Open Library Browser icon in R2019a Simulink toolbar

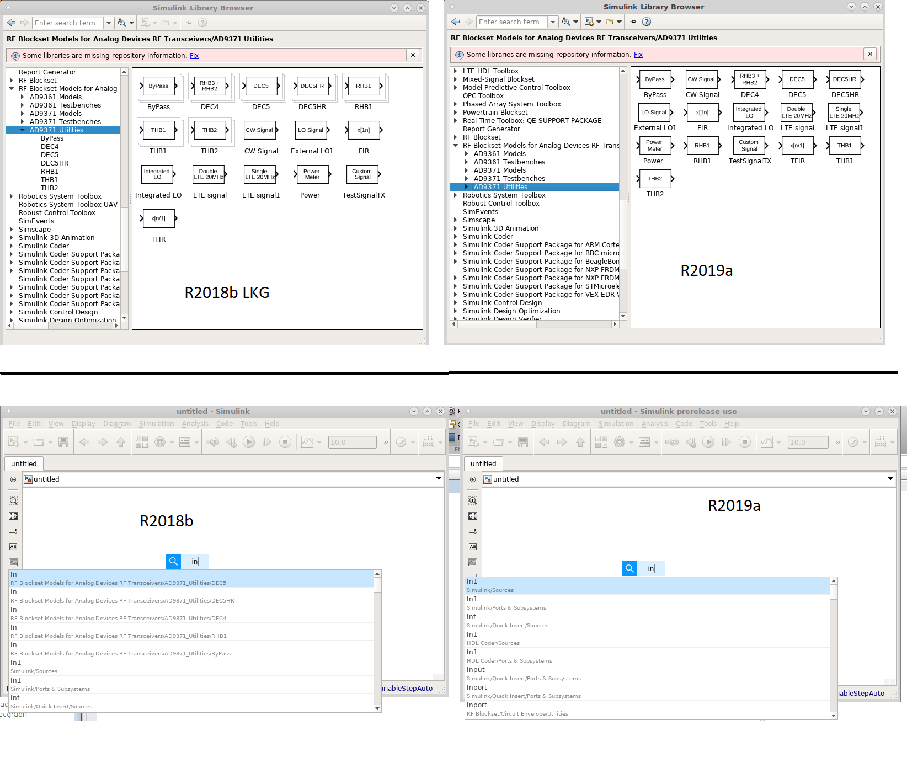click(601, 442)
